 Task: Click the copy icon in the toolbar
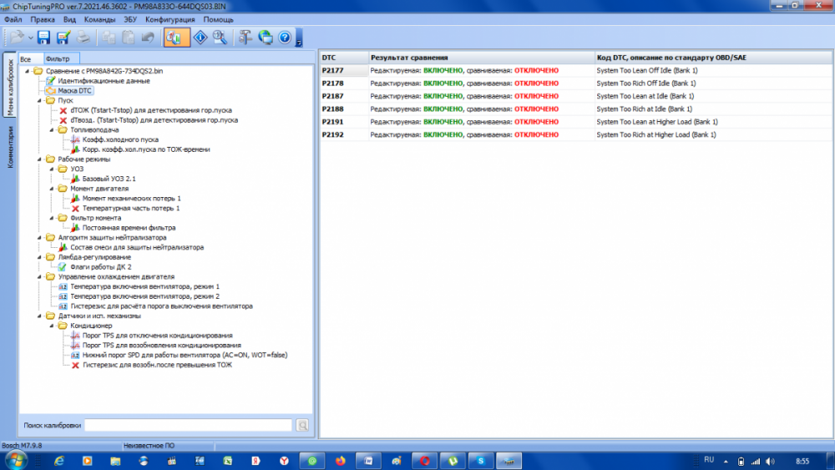(x=109, y=38)
